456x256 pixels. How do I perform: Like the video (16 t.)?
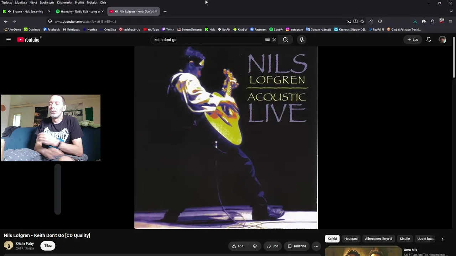(238, 246)
